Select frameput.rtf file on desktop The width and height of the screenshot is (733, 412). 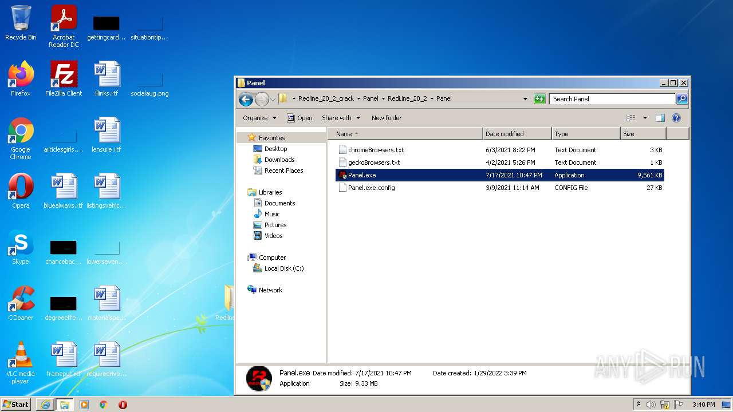click(x=64, y=359)
